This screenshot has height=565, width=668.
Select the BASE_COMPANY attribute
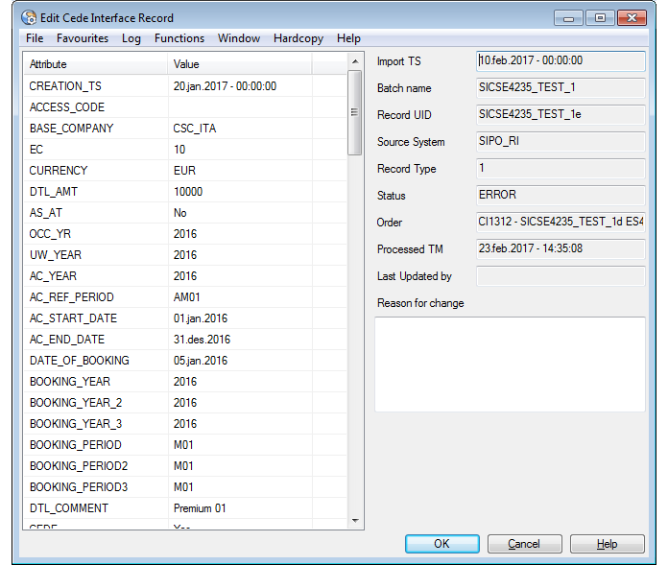point(72,129)
